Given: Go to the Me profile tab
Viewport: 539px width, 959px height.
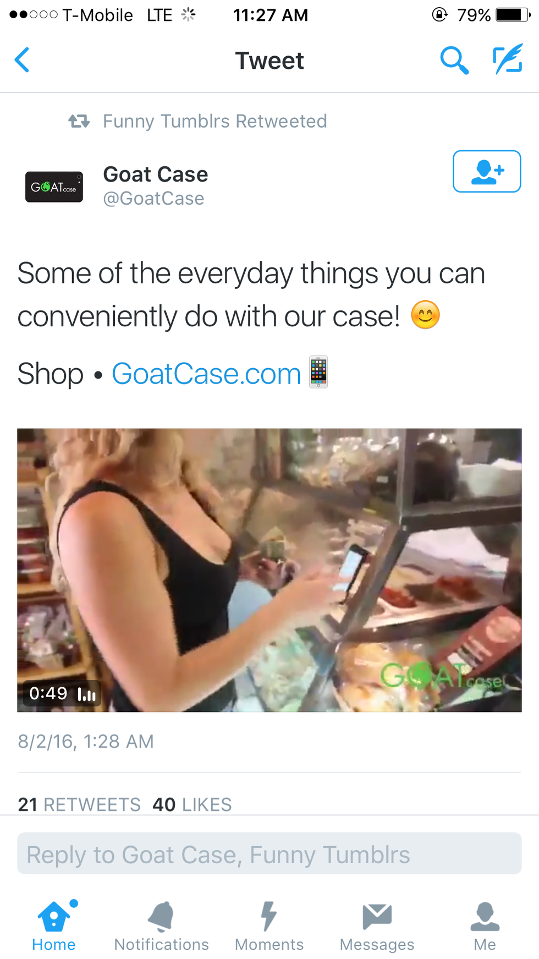Looking at the screenshot, I should [x=485, y=926].
